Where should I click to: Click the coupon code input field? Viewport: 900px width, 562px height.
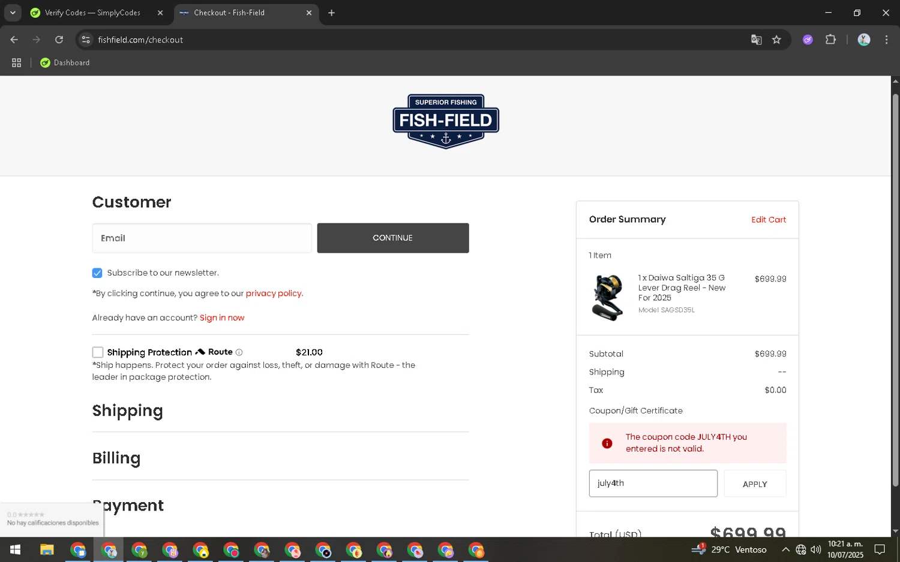653,484
